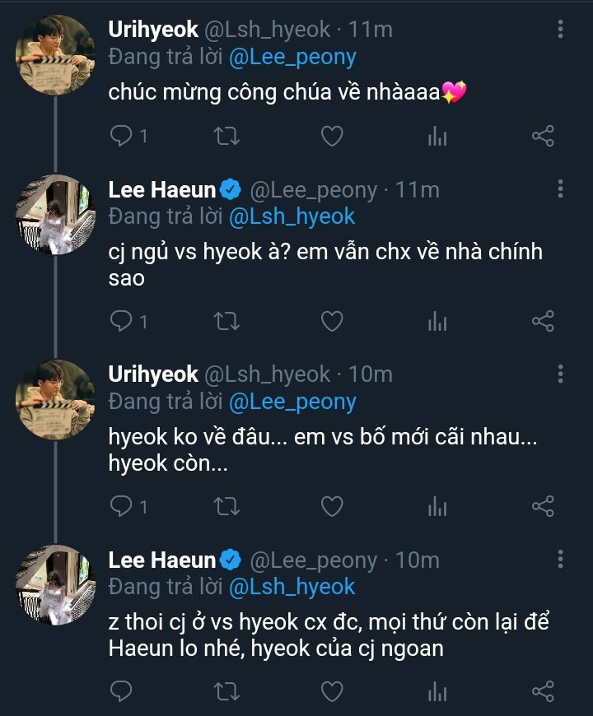View analytics of the 'z thoi cj' tweet
Viewport: 593px width, 716px height.
437,690
